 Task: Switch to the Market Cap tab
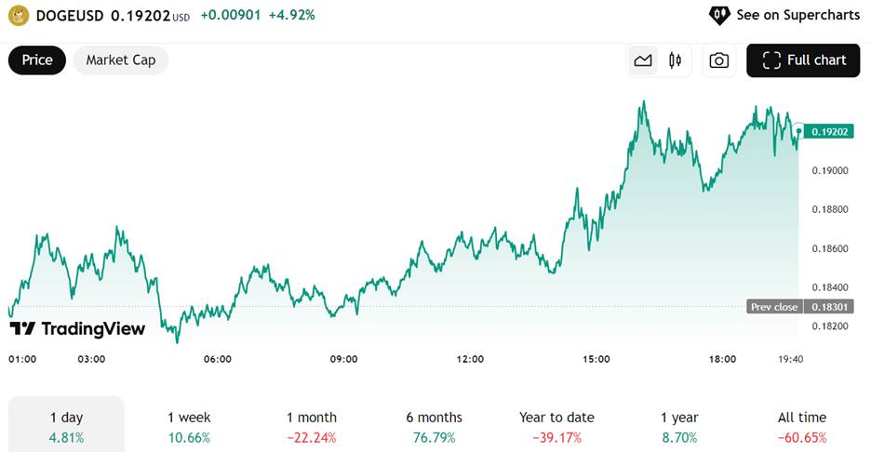(120, 60)
